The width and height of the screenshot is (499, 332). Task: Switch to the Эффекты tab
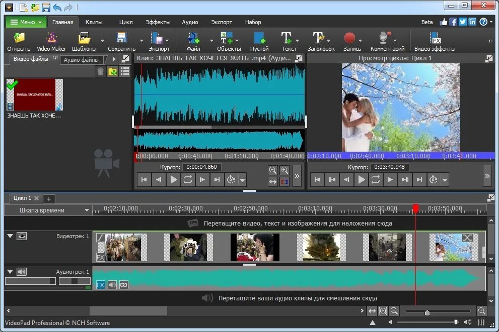point(158,22)
